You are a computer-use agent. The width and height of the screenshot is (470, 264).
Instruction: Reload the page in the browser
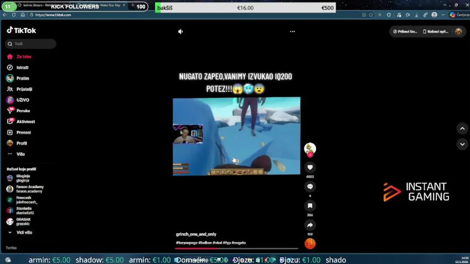click(x=14, y=15)
